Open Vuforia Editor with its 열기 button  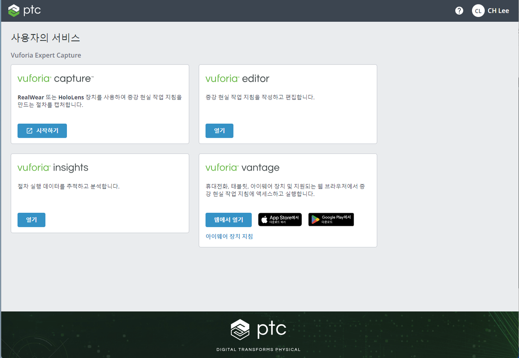coord(219,131)
